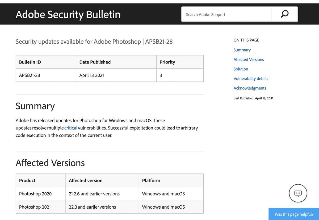Click the 'Platform' column header
This screenshot has height=220, width=319.
coord(171,180)
